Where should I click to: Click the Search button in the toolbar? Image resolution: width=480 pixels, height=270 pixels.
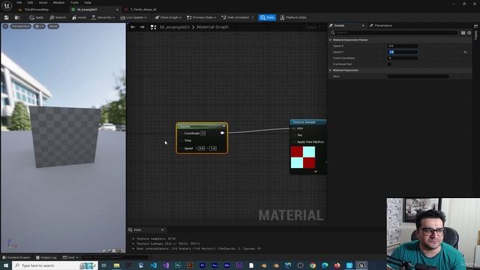(x=58, y=17)
